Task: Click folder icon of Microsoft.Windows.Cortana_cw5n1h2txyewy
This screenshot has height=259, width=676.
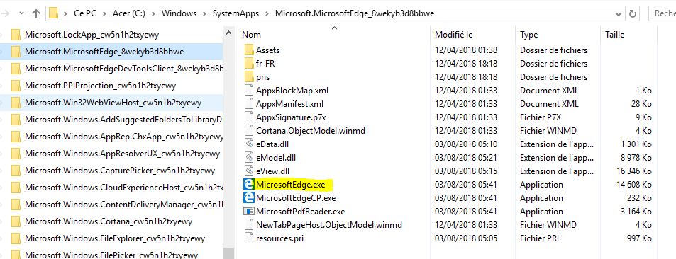Action: point(16,221)
